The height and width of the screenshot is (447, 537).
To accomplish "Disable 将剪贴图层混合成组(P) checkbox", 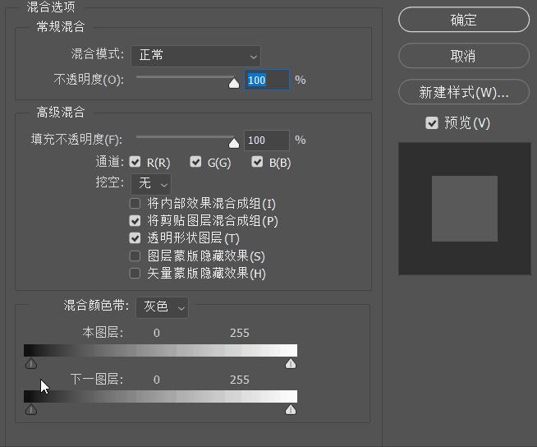I will (135, 221).
